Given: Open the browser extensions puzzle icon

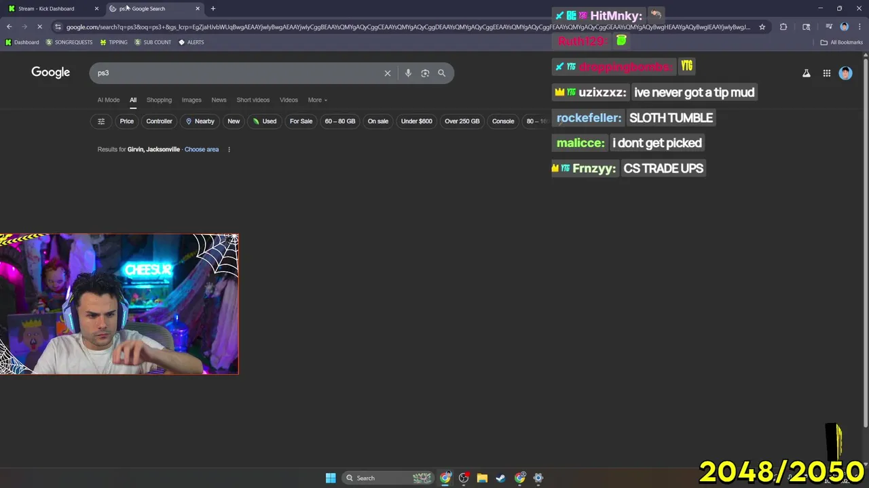Looking at the screenshot, I should pyautogui.click(x=783, y=27).
